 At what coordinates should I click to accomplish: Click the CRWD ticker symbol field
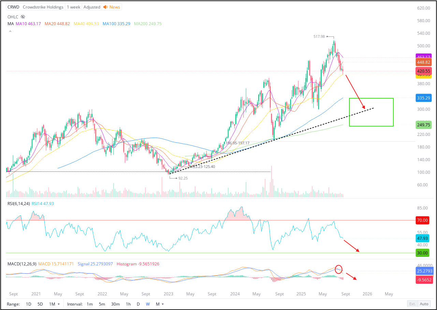pyautogui.click(x=13, y=7)
